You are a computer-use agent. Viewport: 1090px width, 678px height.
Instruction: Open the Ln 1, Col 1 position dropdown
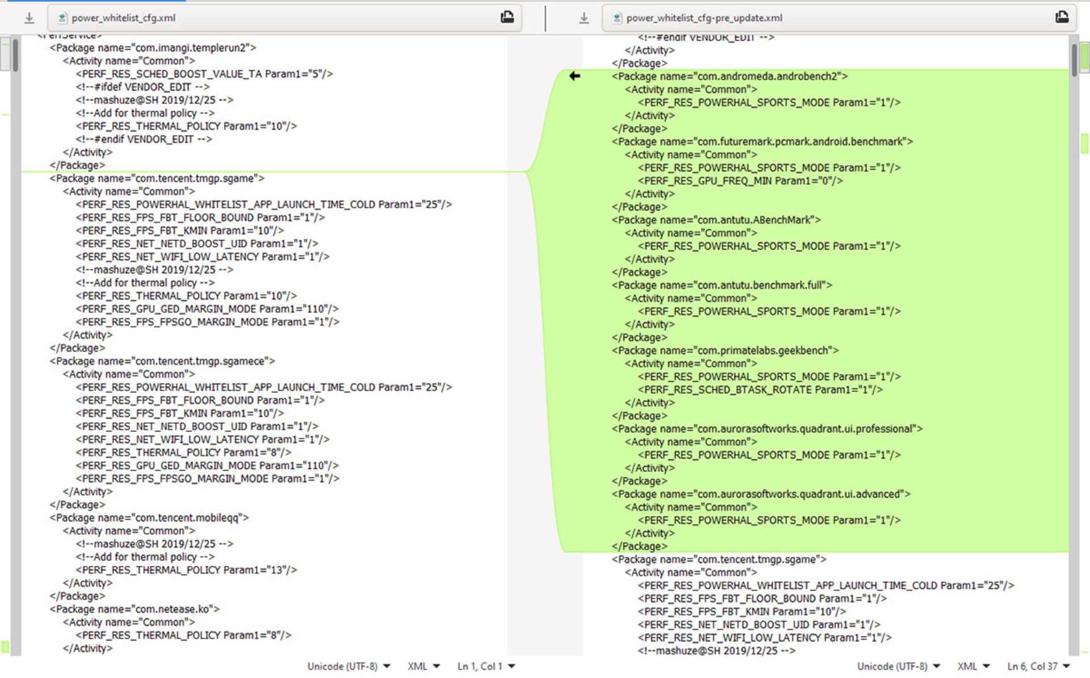pyautogui.click(x=486, y=666)
